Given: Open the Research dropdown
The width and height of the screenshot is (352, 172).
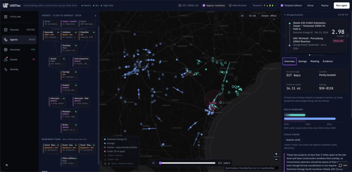Looking at the screenshot, I should click(x=264, y=5).
